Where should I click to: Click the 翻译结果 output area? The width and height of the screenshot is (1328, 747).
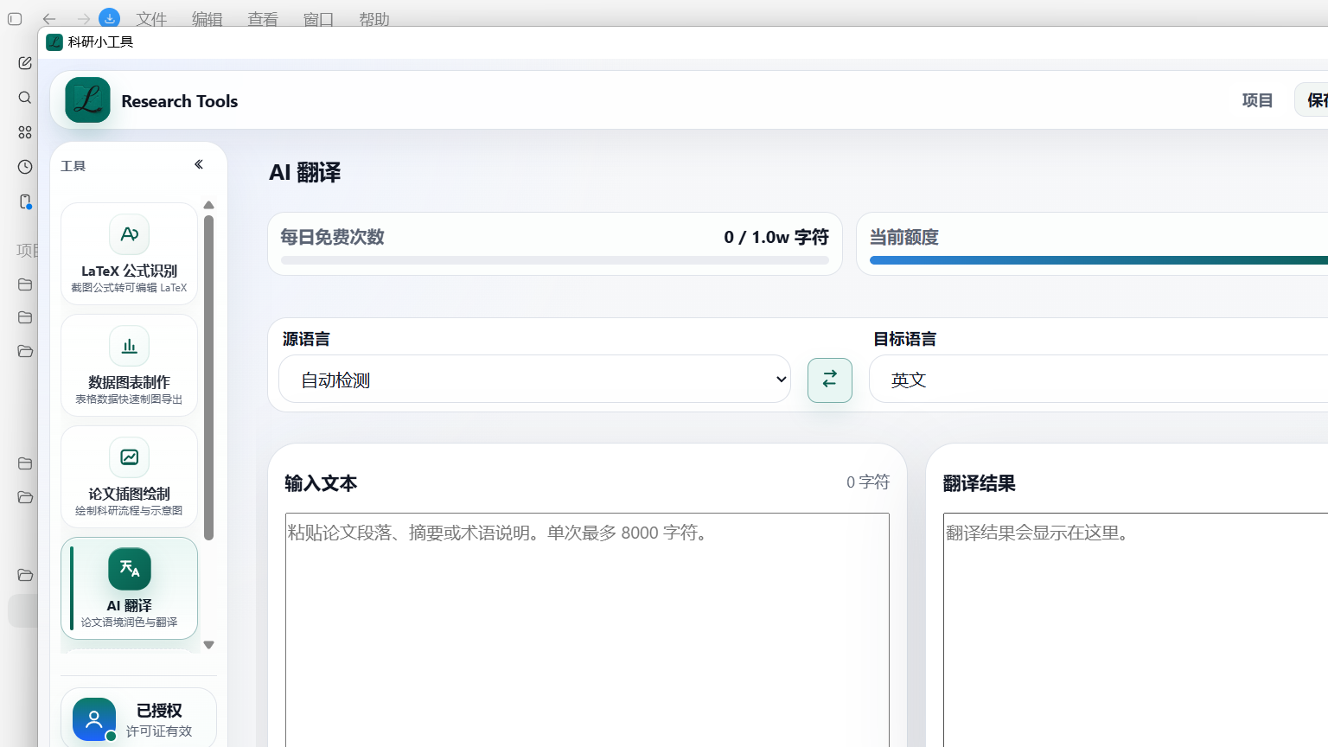(x=1135, y=629)
